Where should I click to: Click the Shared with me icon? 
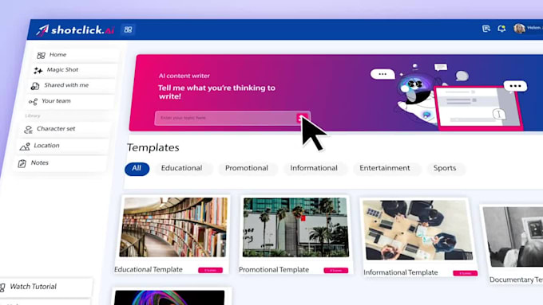click(x=35, y=86)
